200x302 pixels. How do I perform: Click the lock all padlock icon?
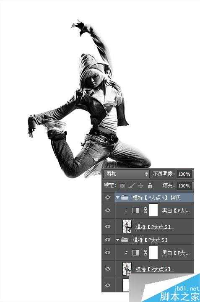pyautogui.click(x=150, y=186)
